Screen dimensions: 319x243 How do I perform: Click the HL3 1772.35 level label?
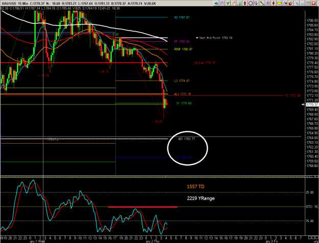tap(183, 94)
